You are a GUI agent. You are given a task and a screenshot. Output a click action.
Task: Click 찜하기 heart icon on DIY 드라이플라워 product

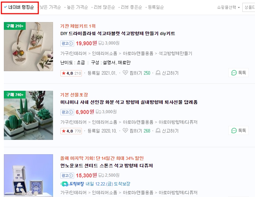click(x=125, y=73)
